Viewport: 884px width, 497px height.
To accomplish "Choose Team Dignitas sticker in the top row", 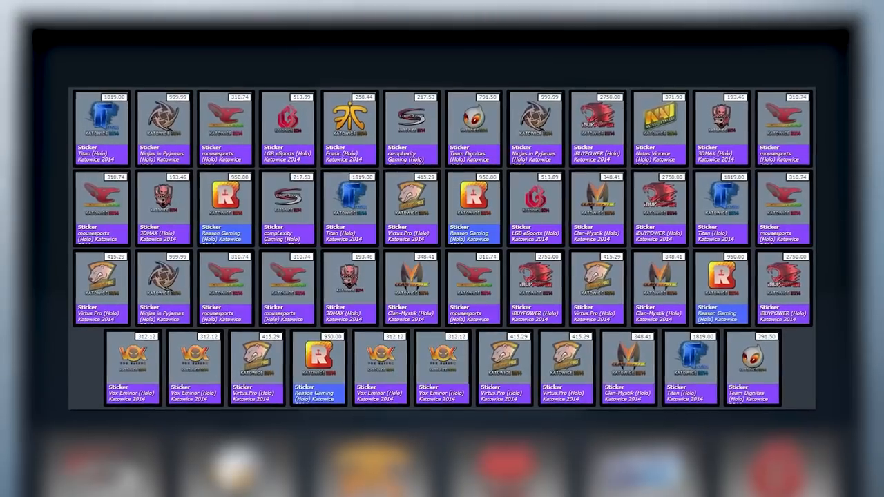I will [x=474, y=128].
